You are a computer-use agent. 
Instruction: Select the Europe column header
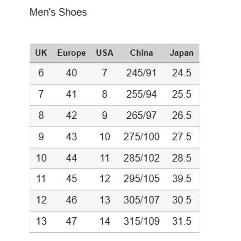click(71, 53)
